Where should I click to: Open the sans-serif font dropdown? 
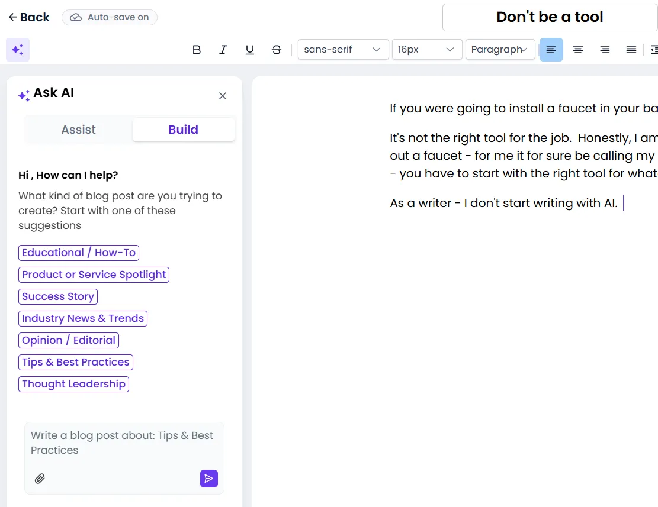344,50
